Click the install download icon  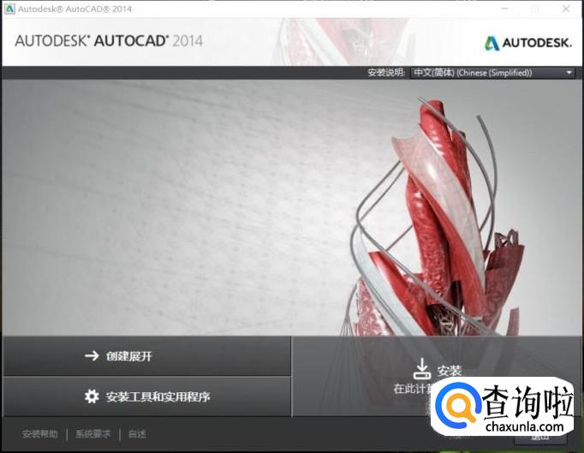click(422, 369)
